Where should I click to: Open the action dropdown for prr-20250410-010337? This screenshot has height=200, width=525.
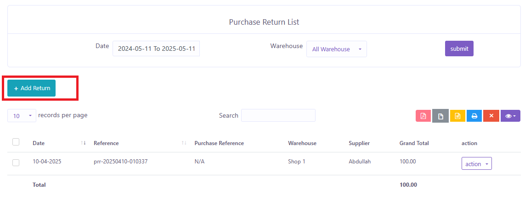click(476, 164)
